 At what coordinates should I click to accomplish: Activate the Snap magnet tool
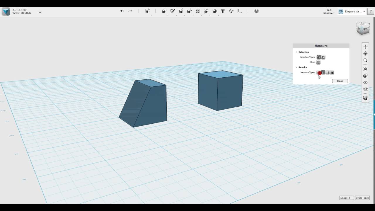tap(231, 11)
